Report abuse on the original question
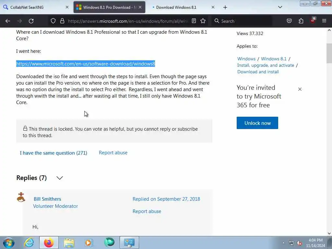Viewport: 332px width, 249px height. click(113, 153)
